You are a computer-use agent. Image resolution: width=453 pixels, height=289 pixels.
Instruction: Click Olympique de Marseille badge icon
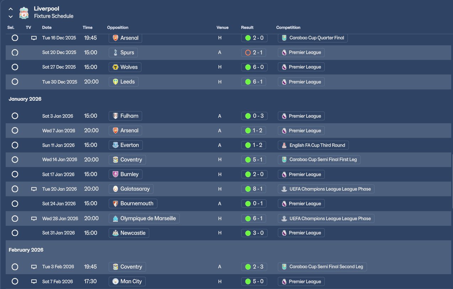(115, 218)
